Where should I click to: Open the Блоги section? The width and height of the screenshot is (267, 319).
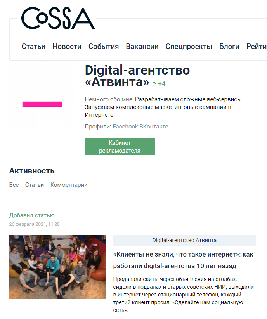pos(229,47)
